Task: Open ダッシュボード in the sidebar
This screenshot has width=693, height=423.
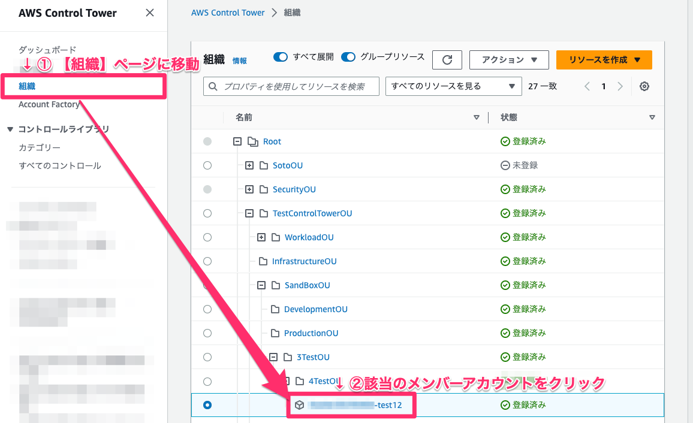Action: click(47, 50)
